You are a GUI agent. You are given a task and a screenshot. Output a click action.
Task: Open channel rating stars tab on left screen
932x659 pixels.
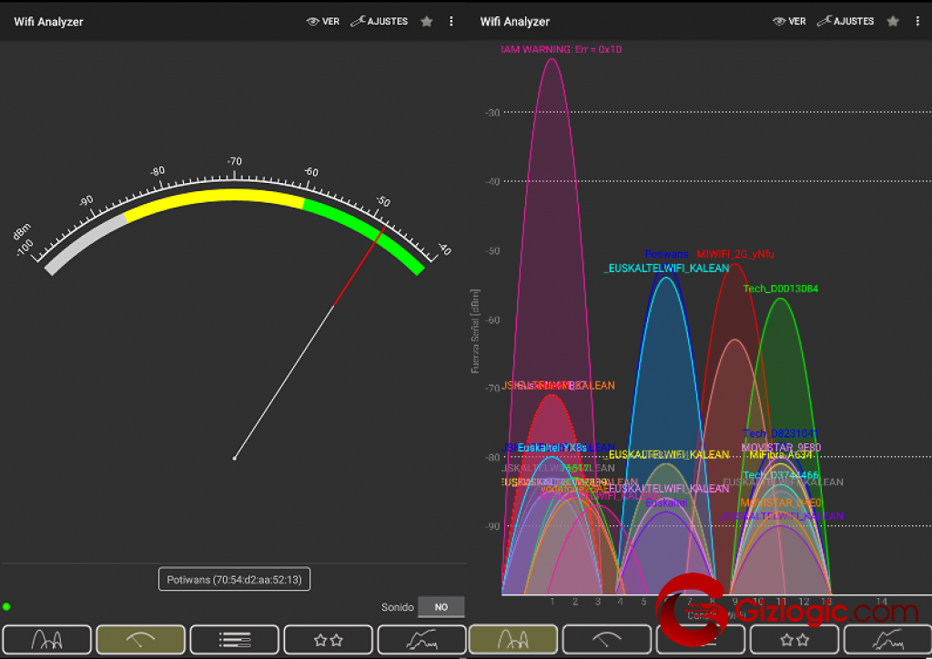(x=329, y=639)
